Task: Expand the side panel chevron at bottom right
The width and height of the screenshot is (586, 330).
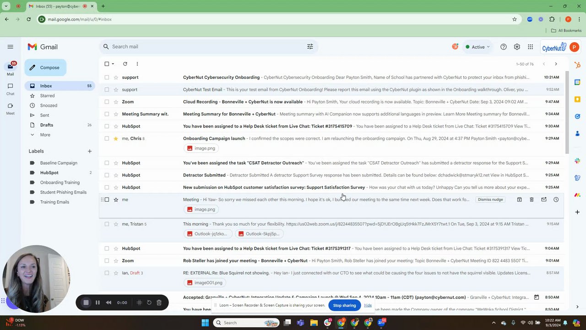Action: click(577, 307)
